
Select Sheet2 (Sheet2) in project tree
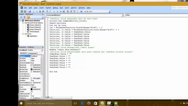[x=35, y=27]
